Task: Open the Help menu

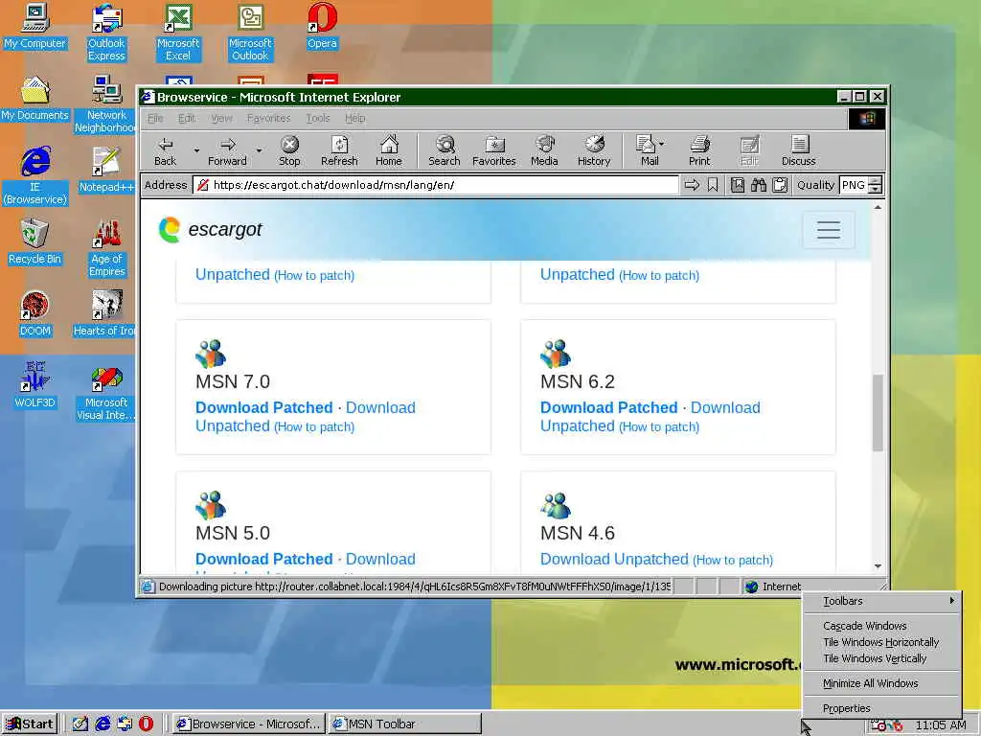Action: pos(354,118)
